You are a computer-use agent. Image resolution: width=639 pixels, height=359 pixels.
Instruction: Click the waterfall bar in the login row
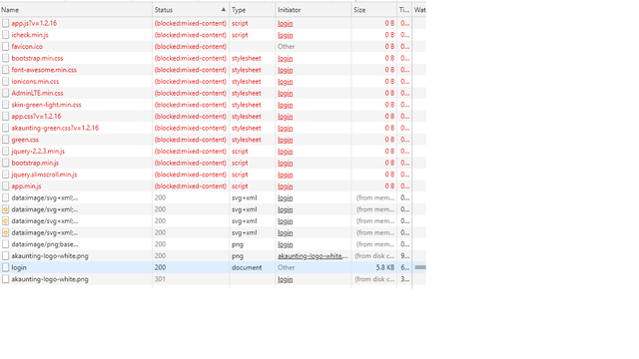pyautogui.click(x=420, y=267)
